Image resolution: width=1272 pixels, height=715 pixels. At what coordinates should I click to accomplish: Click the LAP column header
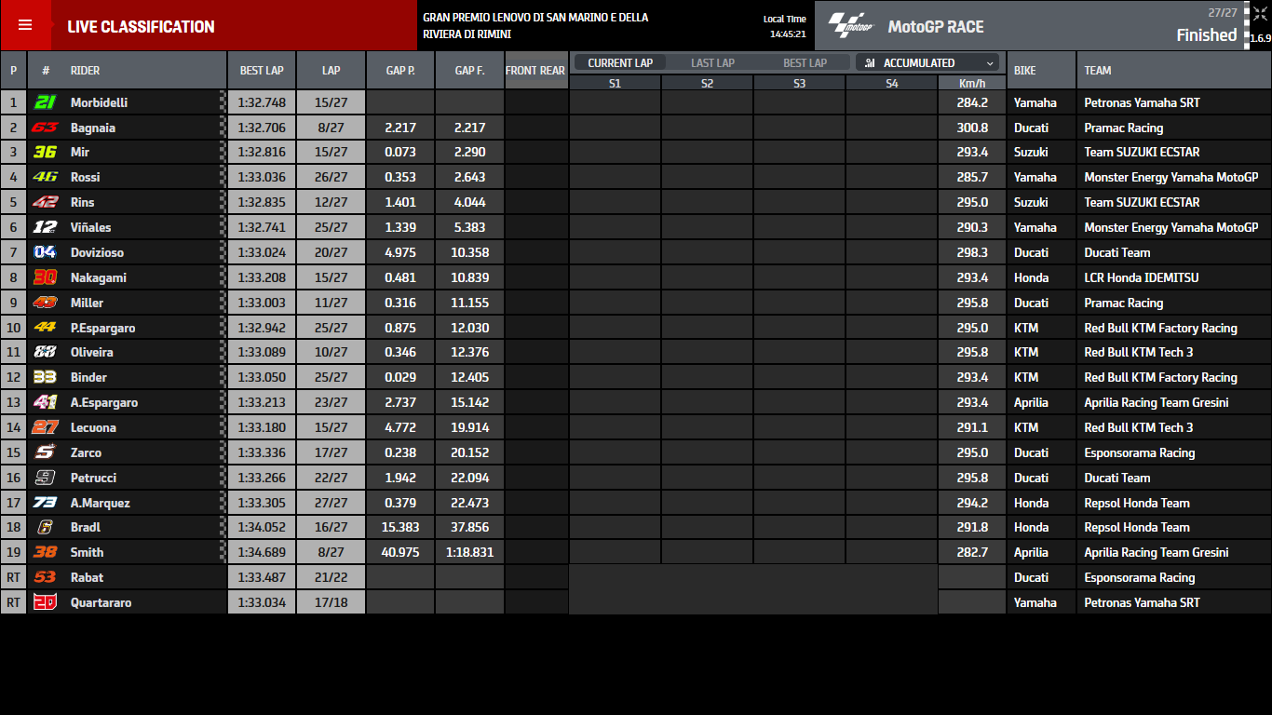point(331,70)
